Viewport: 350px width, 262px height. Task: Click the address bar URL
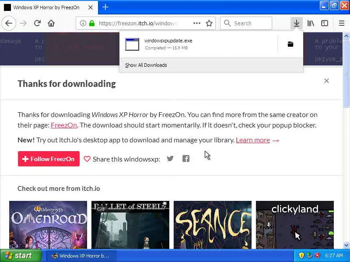(138, 23)
